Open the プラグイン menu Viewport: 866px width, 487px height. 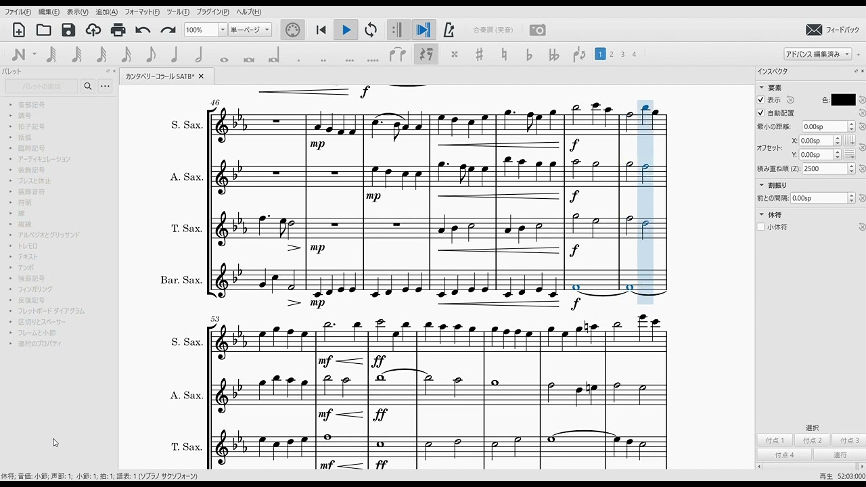click(213, 11)
